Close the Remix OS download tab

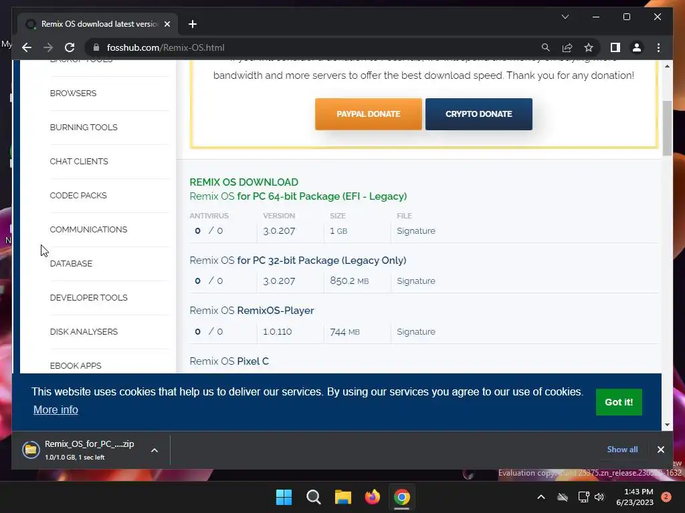click(x=167, y=24)
